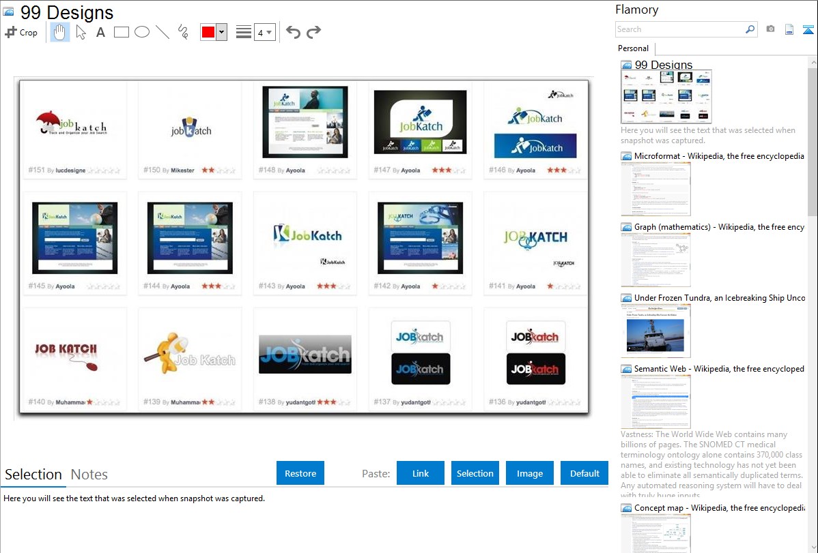Open Graph (mathematics) snapshot thumbnail
Screen dimensions: 818x553
[x=655, y=260]
